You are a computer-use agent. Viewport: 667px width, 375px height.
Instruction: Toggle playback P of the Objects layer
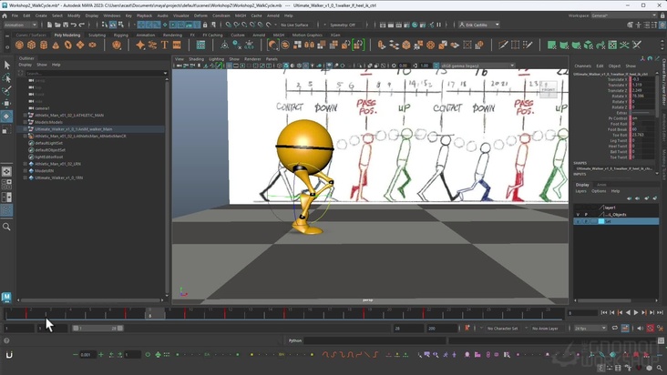pyautogui.click(x=586, y=215)
